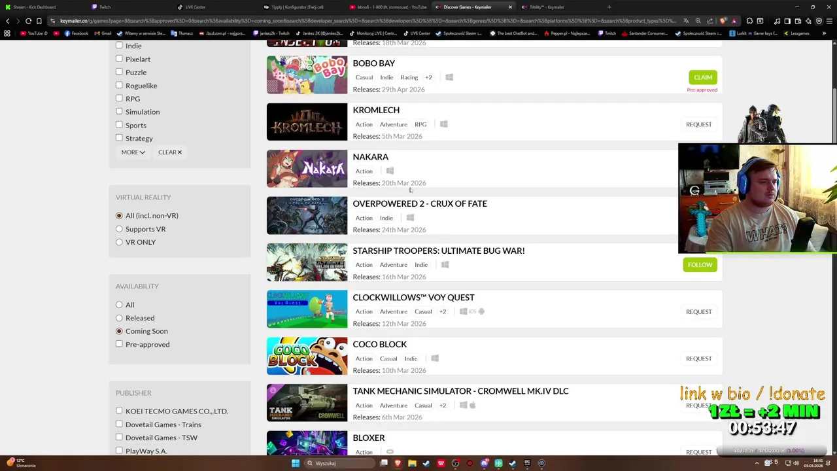Select Supports VR radio option

(x=119, y=229)
